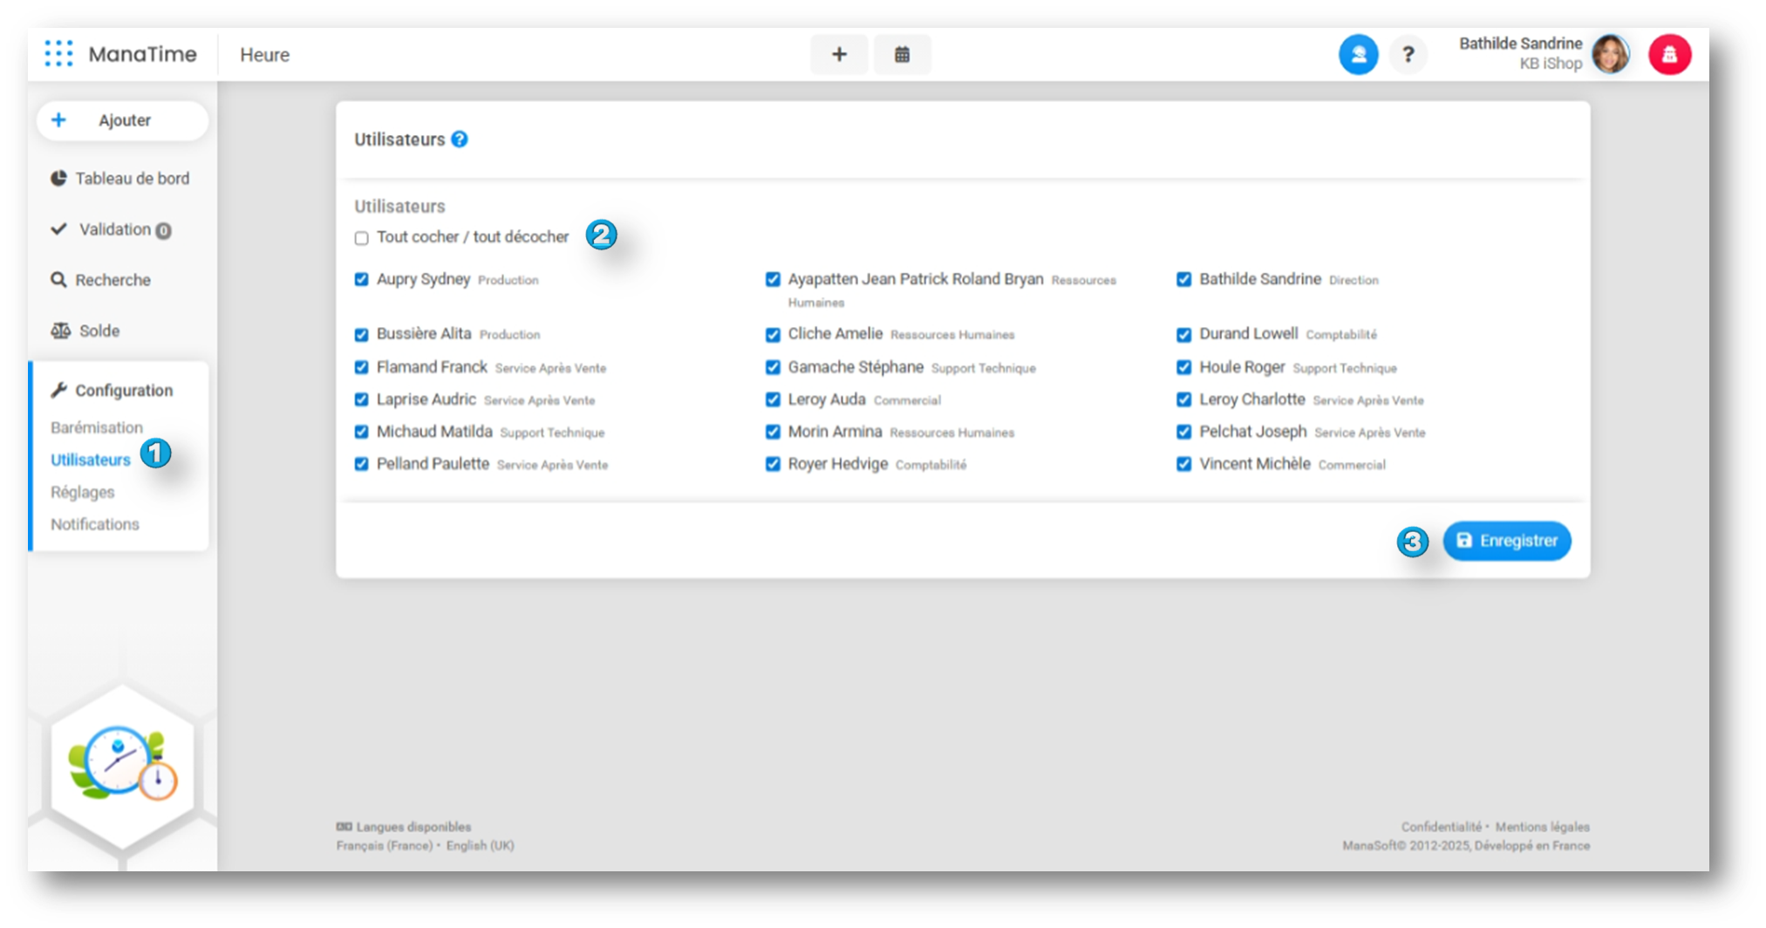This screenshot has height=928, width=1766.
Task: Open the calendar icon in top toolbar
Action: click(x=902, y=55)
